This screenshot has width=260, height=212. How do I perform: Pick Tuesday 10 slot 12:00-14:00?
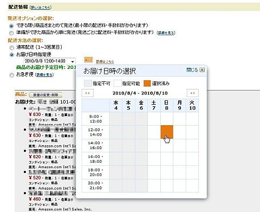(192, 132)
